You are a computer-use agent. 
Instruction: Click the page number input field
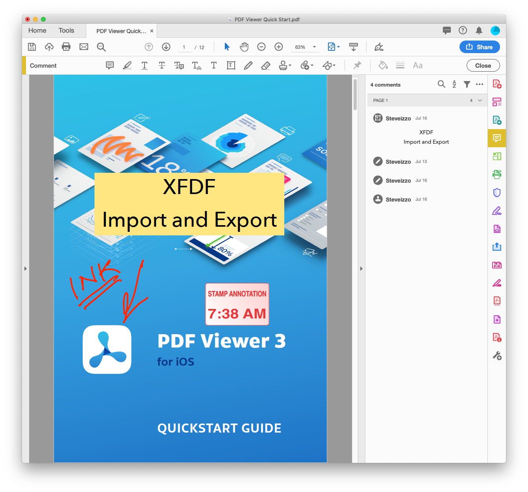pyautogui.click(x=185, y=47)
